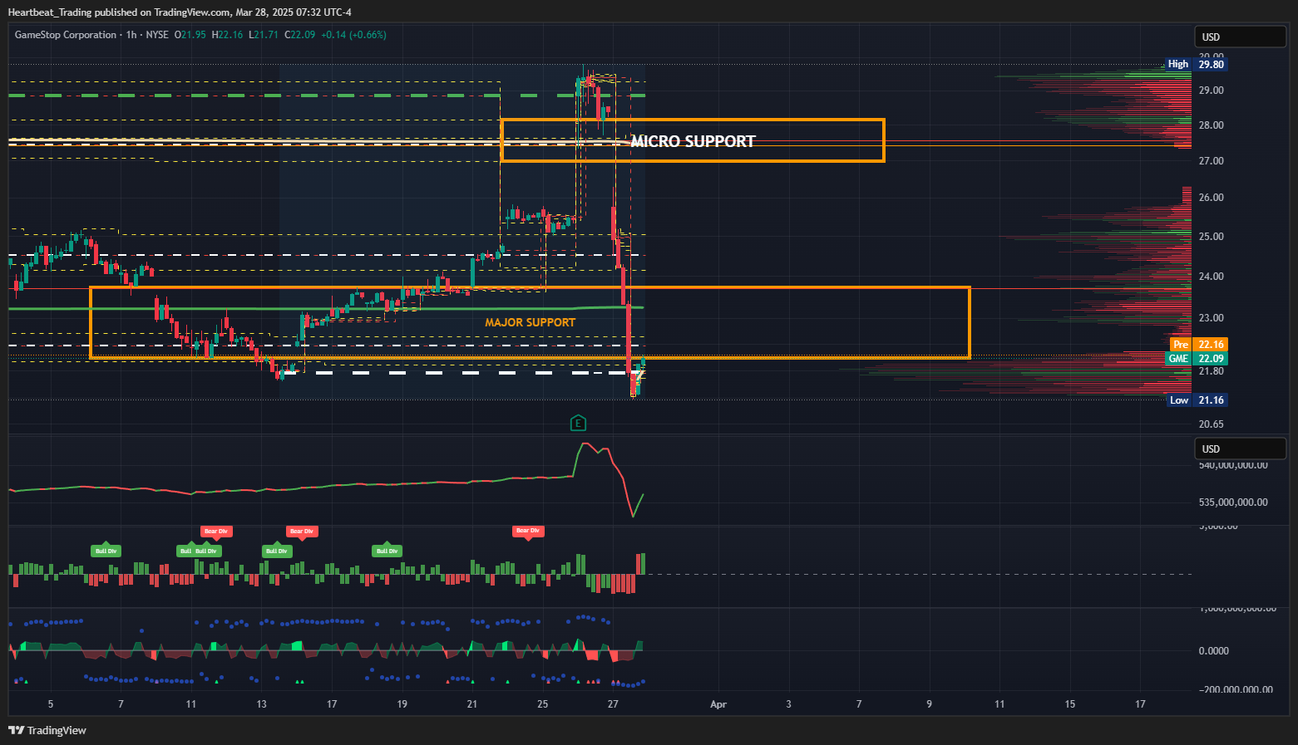The width and height of the screenshot is (1298, 745).
Task: Click date 3 on the time axis
Action: pyautogui.click(x=789, y=704)
